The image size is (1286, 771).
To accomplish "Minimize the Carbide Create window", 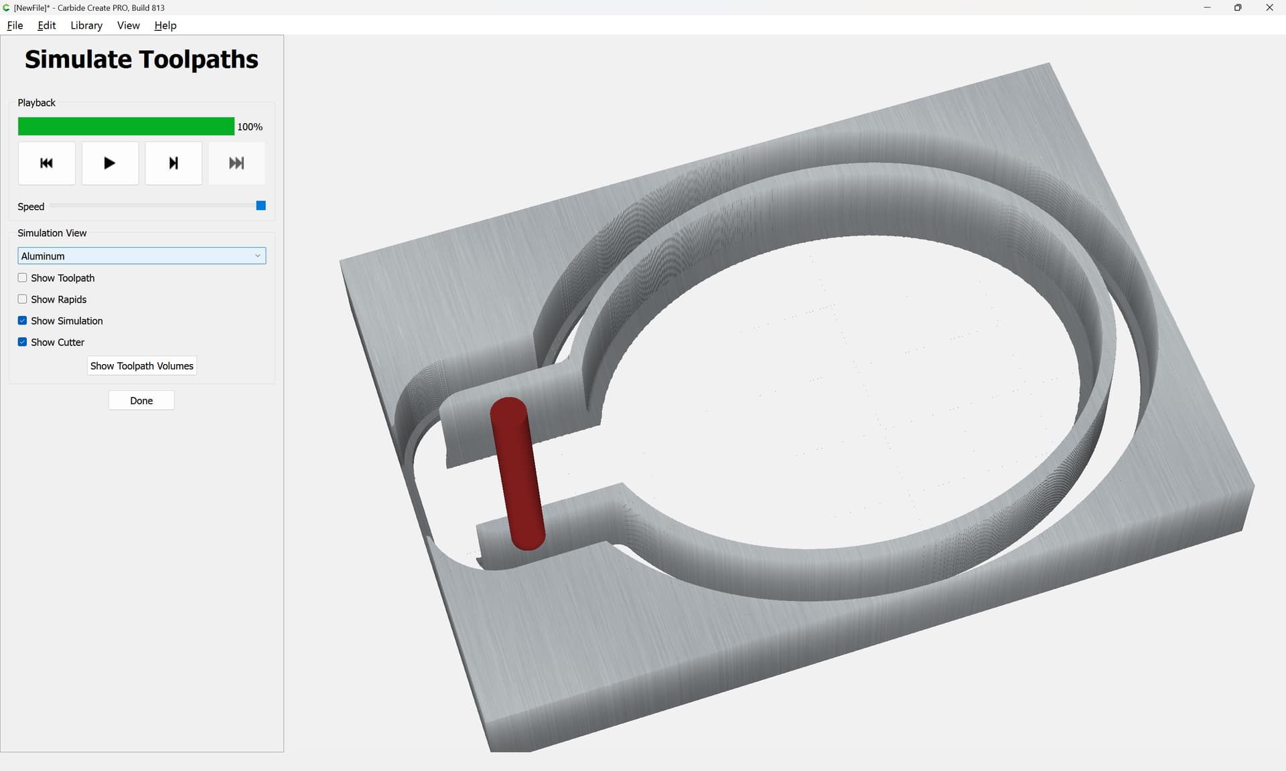I will pyautogui.click(x=1207, y=7).
